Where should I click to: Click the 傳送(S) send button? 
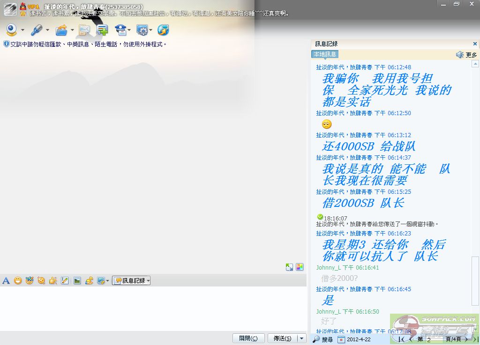[282, 338]
